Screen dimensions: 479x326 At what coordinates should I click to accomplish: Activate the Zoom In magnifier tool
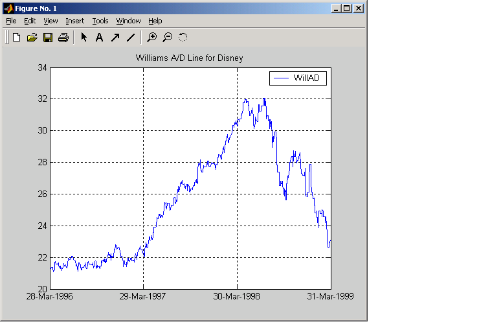(152, 38)
